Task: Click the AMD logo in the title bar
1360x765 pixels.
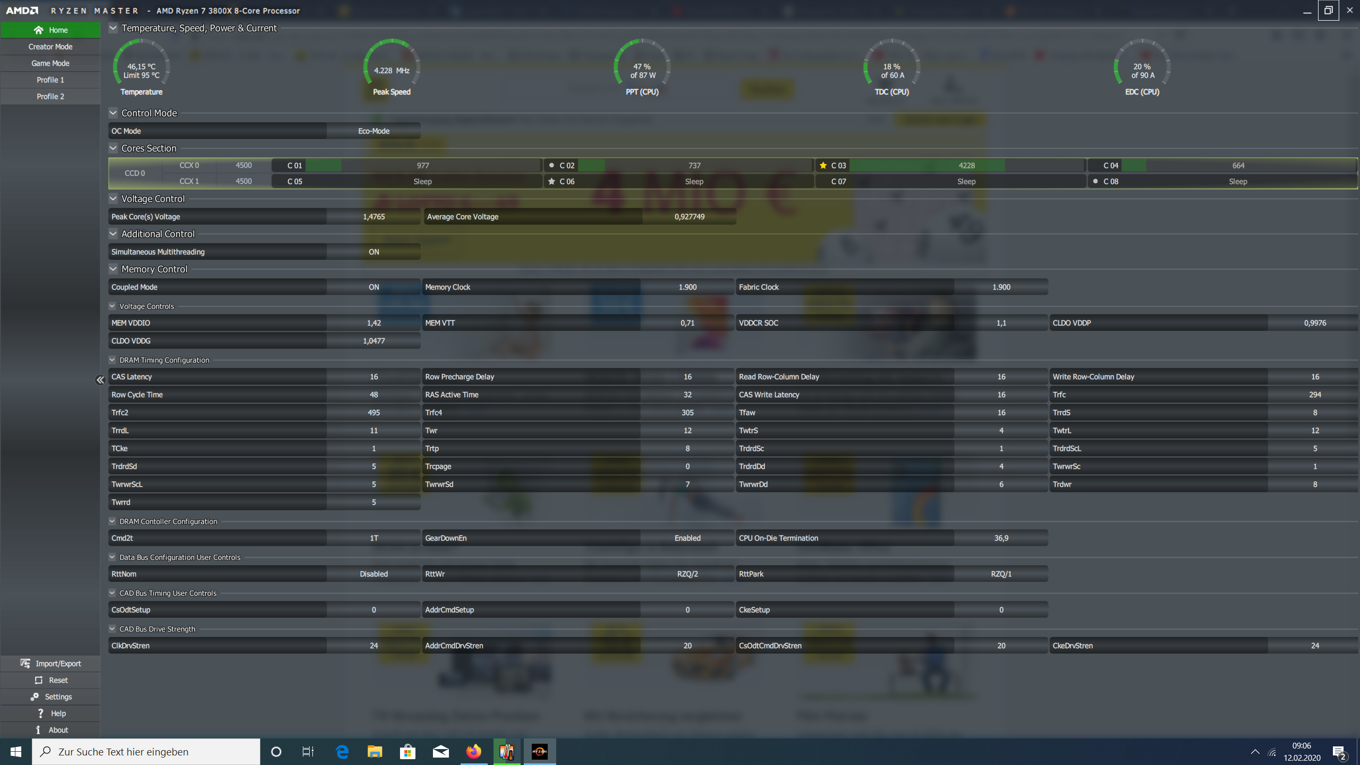Action: tap(23, 10)
